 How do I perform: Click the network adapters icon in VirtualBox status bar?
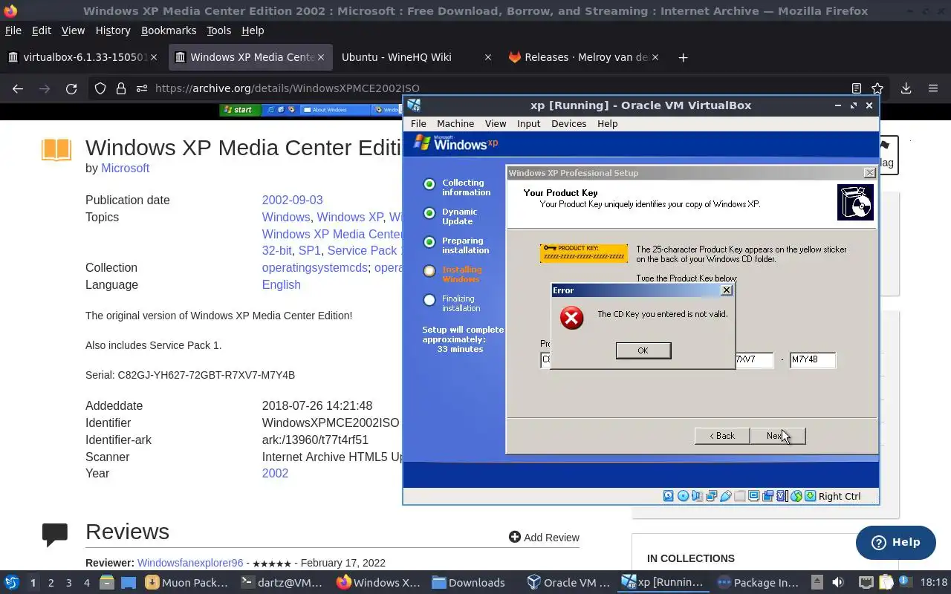point(711,496)
